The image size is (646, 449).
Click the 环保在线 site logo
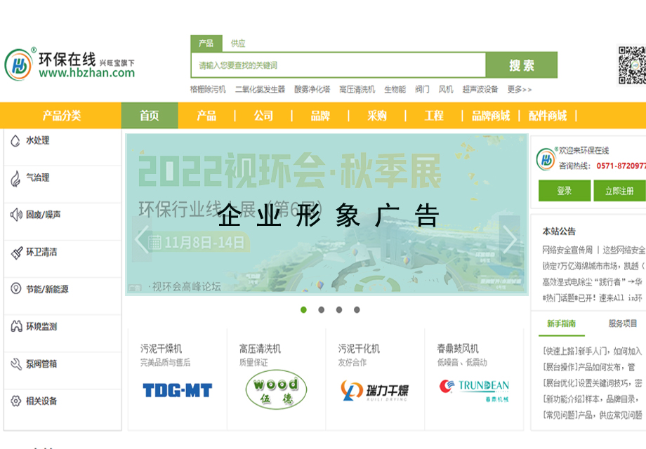tap(69, 65)
